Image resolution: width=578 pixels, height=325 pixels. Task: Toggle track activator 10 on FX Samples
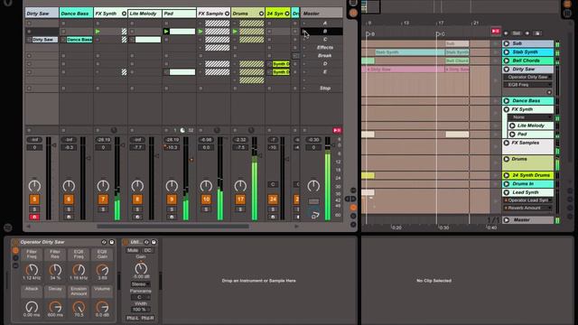[206, 200]
